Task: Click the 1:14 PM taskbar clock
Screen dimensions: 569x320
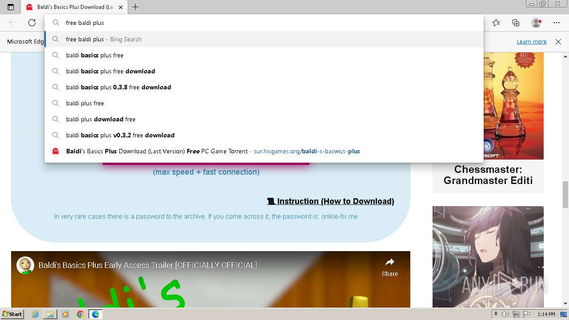Action: click(546, 314)
